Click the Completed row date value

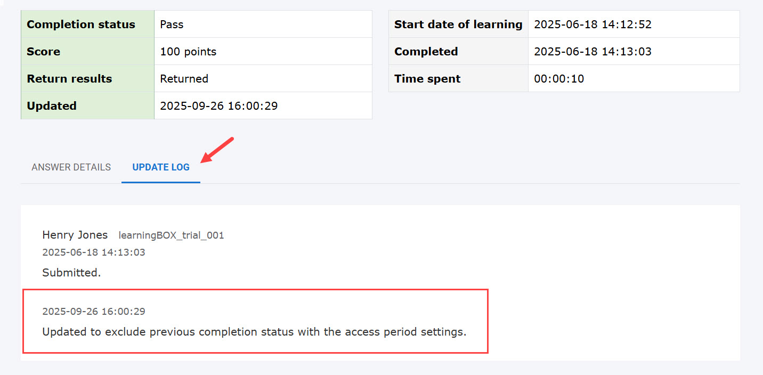coord(592,52)
